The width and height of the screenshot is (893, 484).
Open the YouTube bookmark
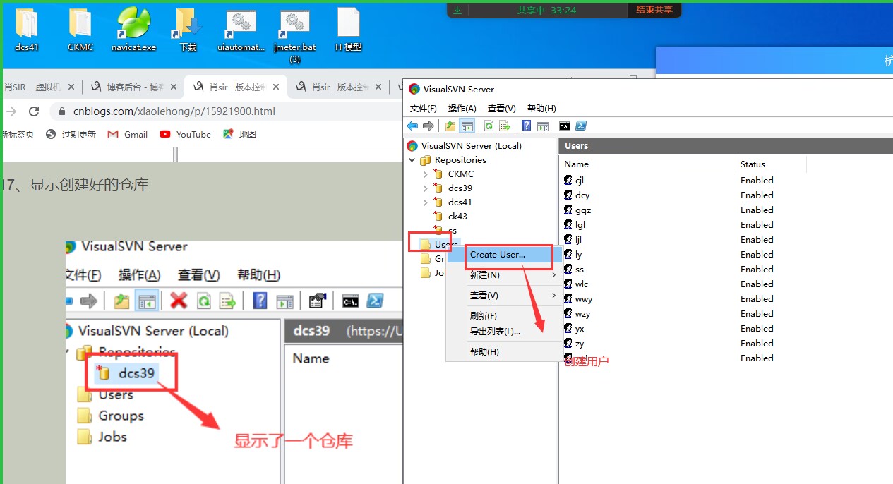[186, 134]
